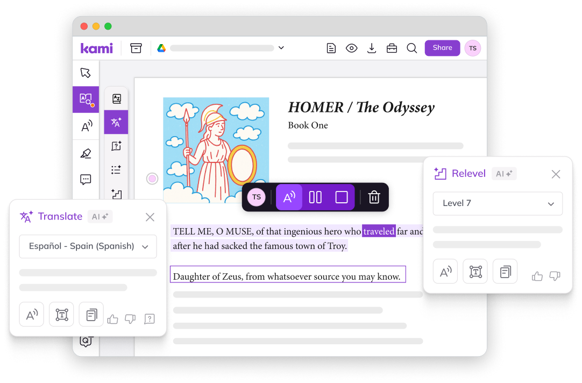Close the Translate panel
582x383 pixels.
point(150,217)
